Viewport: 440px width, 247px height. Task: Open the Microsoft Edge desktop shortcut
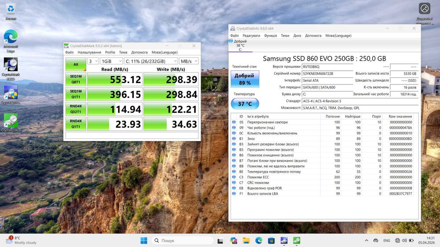coord(11,41)
